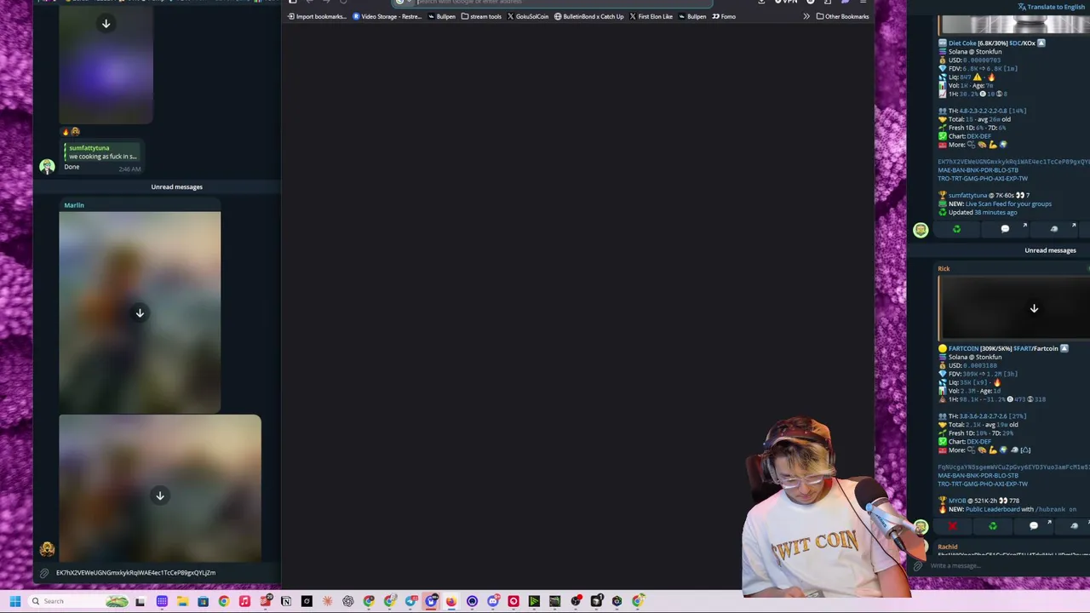Viewport: 1090px width, 613px height.
Task: Click red X button under FARTCOIN message
Action: (952, 526)
